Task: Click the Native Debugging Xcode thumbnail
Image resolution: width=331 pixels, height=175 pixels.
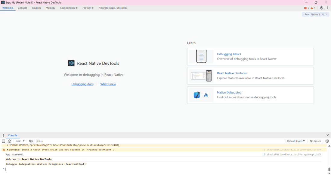Action: [x=201, y=95]
